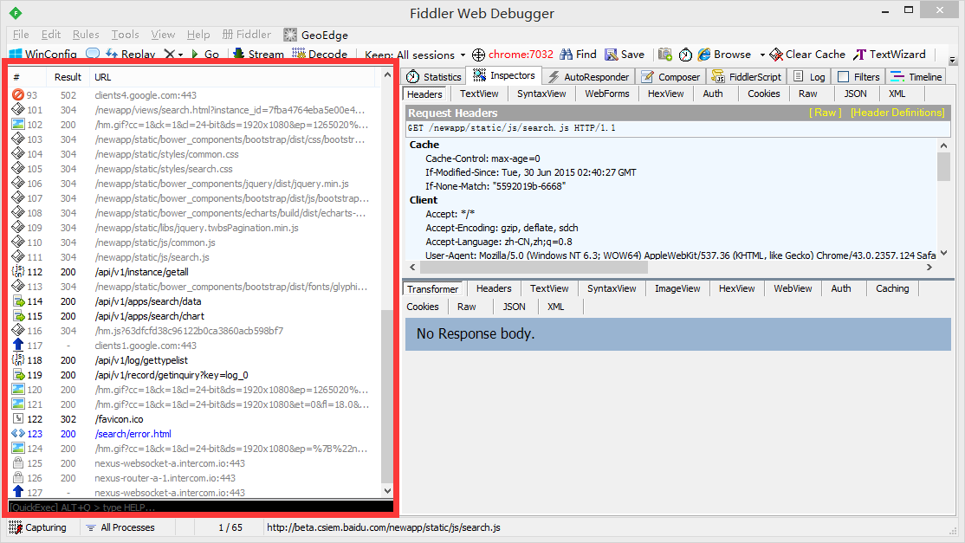
Task: Click the timer stopwatch icon
Action: click(685, 55)
